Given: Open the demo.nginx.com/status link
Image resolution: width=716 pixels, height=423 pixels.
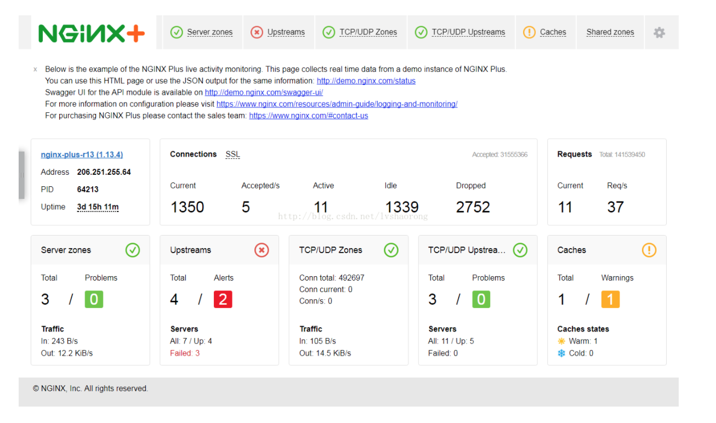Looking at the screenshot, I should (x=366, y=81).
